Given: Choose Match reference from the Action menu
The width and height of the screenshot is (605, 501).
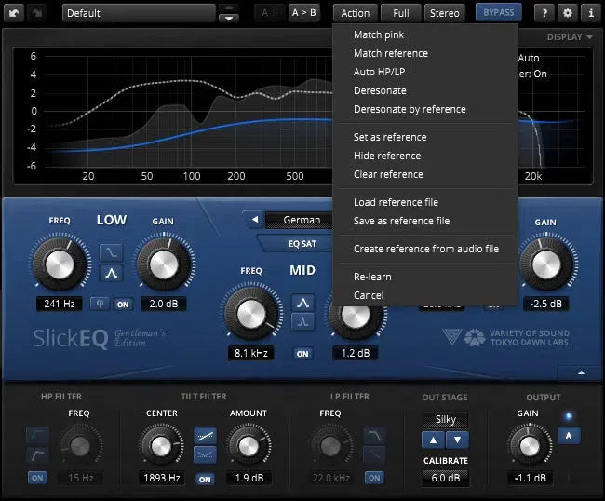Looking at the screenshot, I should tap(390, 53).
